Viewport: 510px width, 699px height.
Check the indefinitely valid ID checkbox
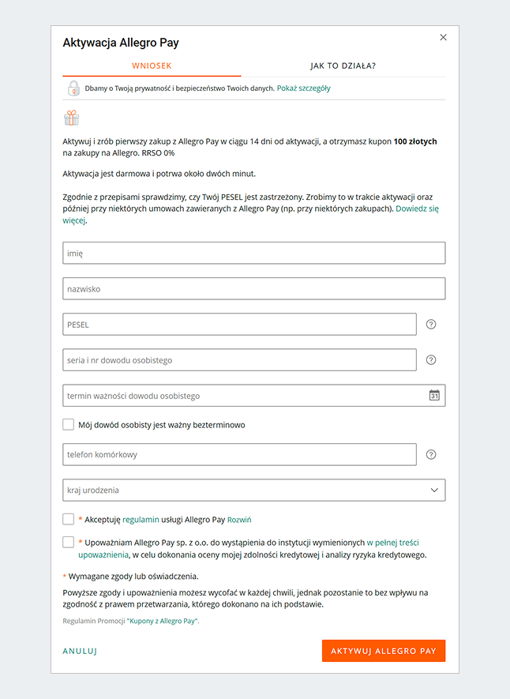[69, 425]
